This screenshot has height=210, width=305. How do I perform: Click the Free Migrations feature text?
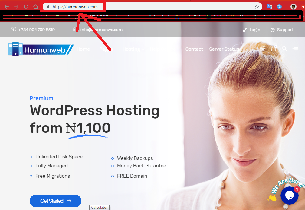tap(53, 176)
